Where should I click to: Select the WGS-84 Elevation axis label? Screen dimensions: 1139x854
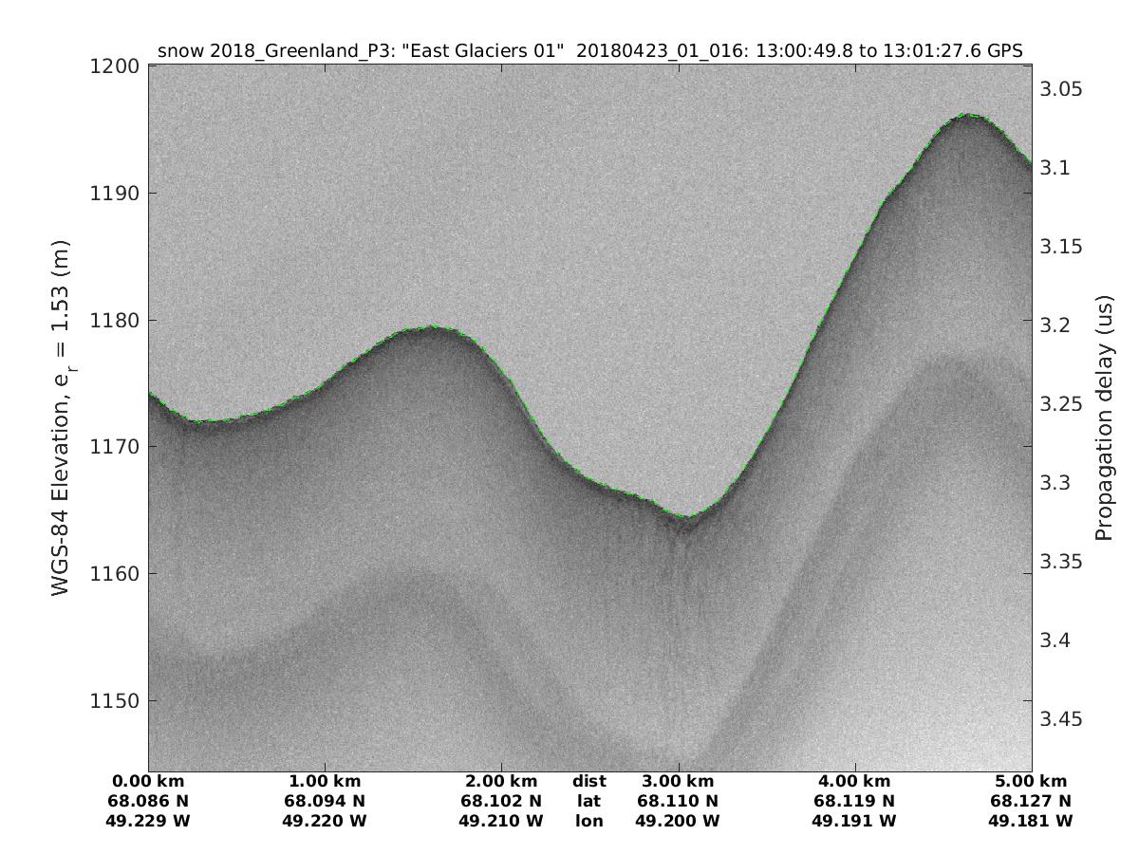(x=61, y=418)
